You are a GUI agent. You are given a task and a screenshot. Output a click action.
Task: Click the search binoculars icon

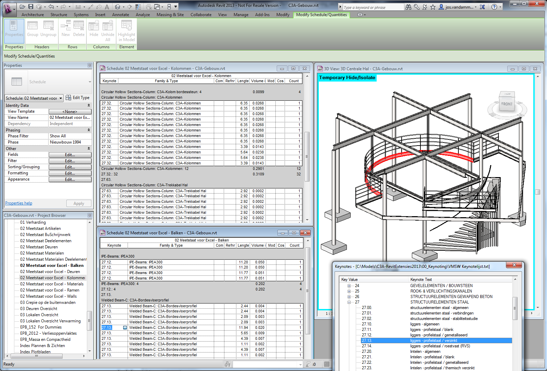pos(408,7)
